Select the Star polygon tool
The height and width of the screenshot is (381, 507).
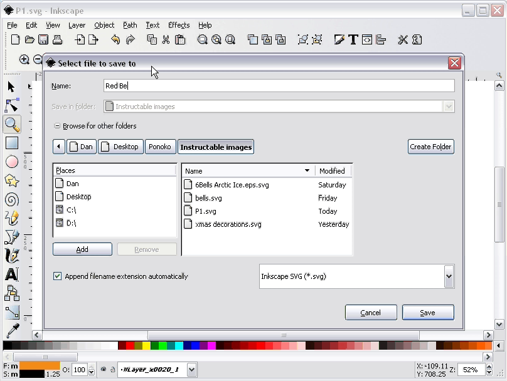tap(12, 181)
